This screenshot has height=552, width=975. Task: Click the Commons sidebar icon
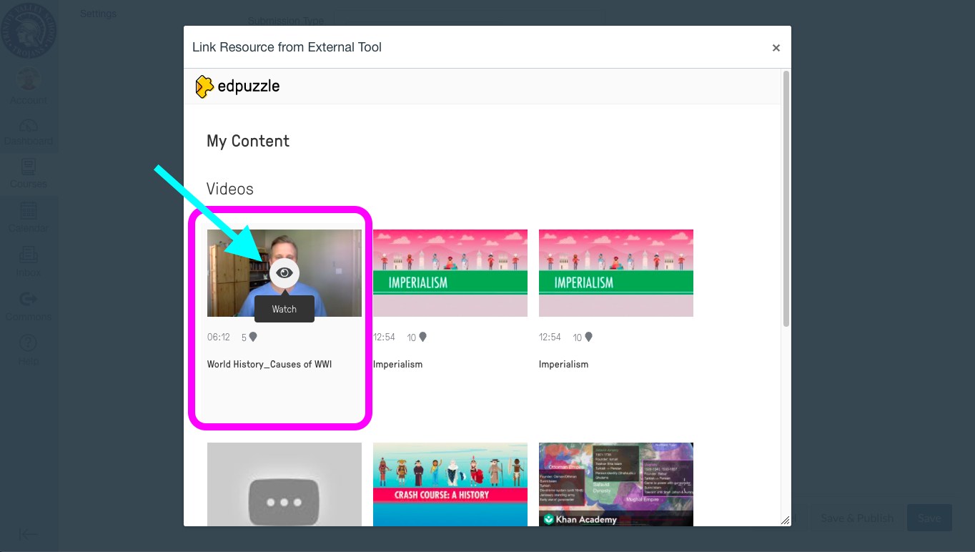29,300
